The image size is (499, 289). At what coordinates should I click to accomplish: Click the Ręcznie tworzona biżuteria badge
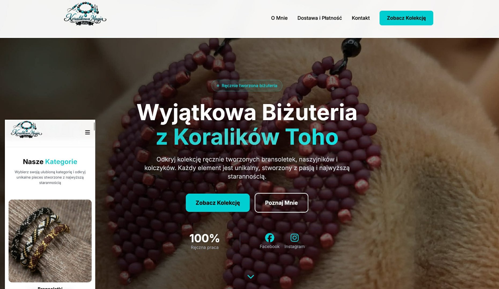coord(247,86)
